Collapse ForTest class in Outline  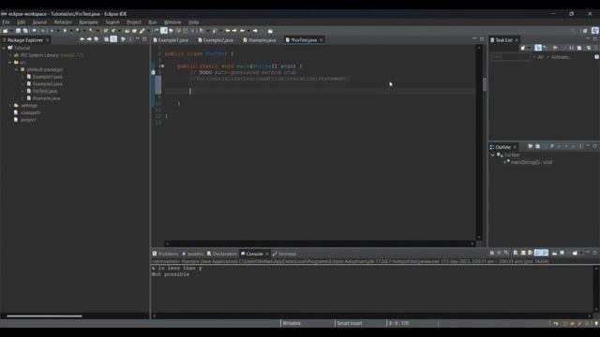click(x=492, y=154)
